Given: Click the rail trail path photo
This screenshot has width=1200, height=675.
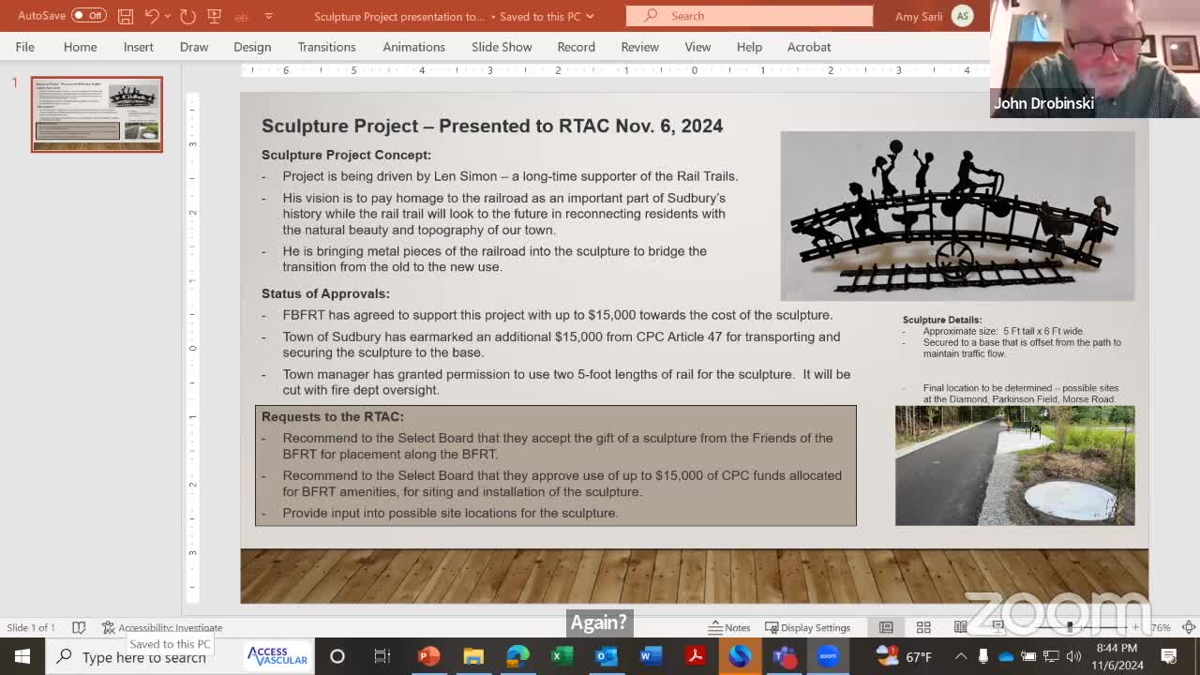Looking at the screenshot, I should point(1014,465).
